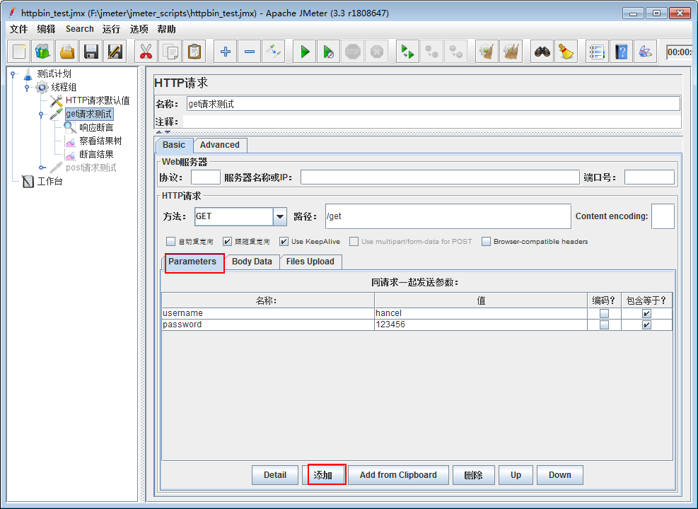
Task: Open the Search menu
Action: point(80,30)
